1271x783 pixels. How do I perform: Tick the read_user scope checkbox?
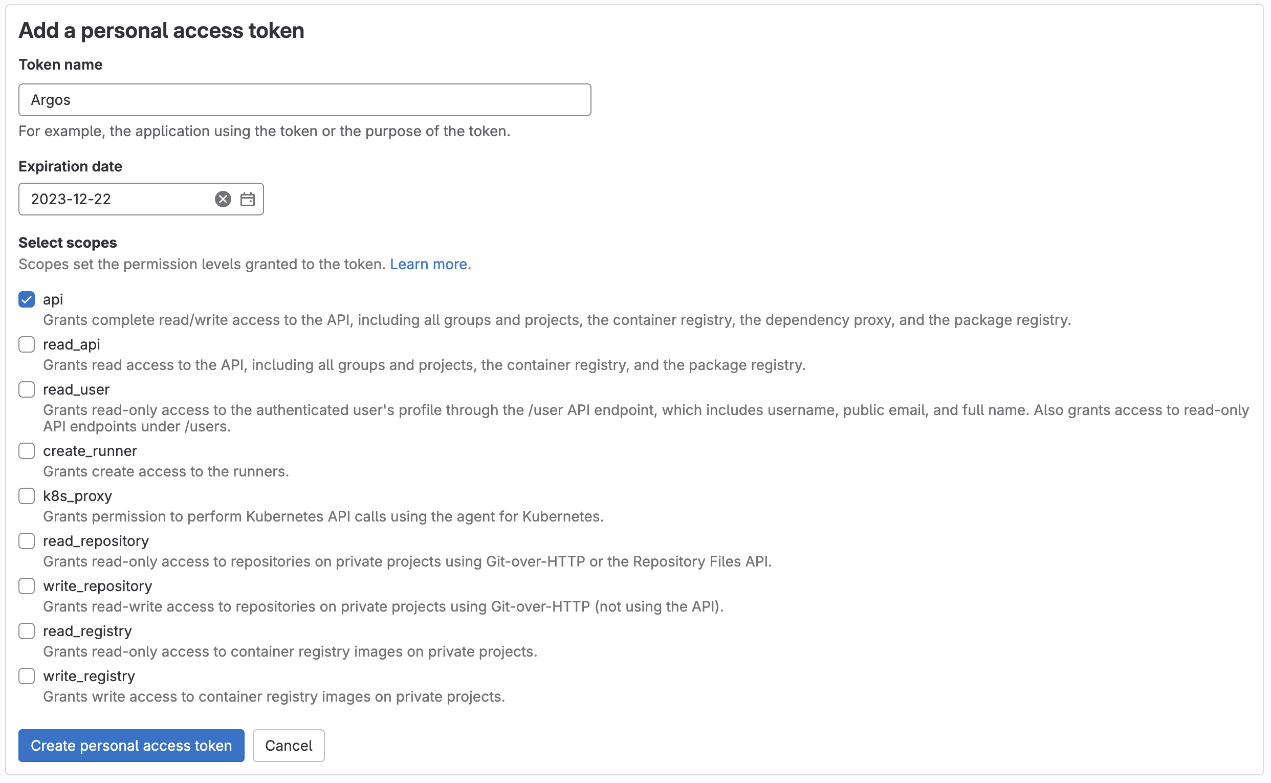(x=27, y=389)
